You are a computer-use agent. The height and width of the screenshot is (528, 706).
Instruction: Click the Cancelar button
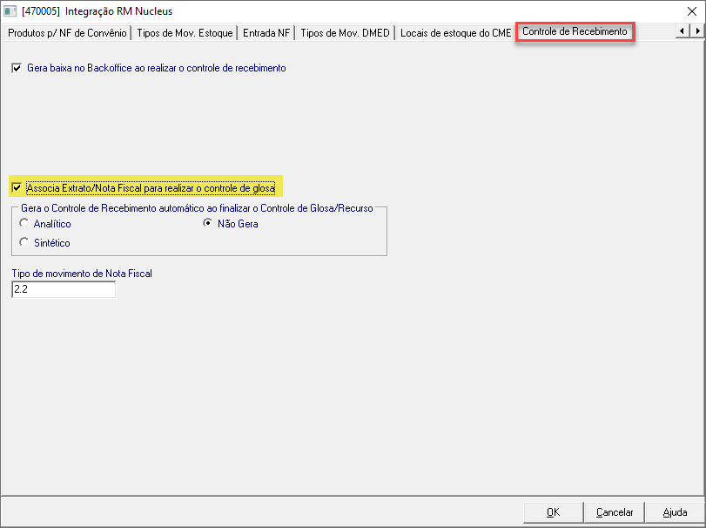[x=615, y=512]
